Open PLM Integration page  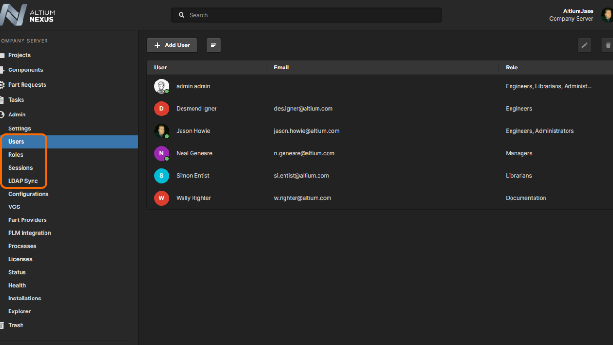click(29, 233)
